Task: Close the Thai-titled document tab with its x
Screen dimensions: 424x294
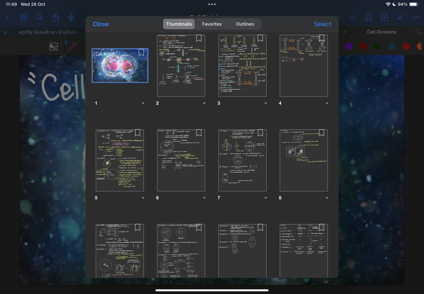Action: [5, 32]
